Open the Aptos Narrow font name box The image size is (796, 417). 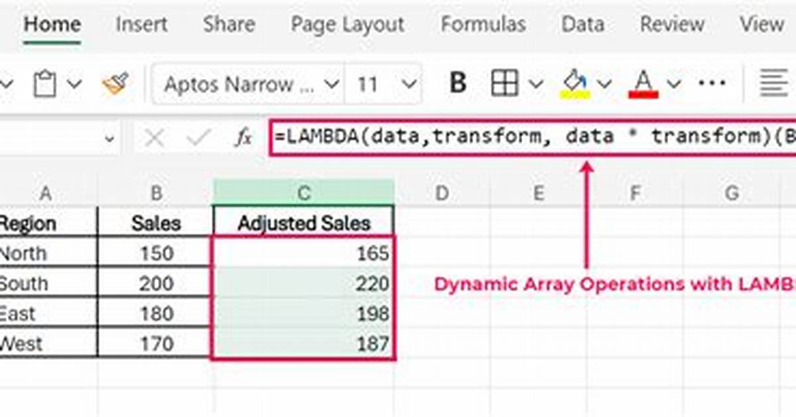(x=248, y=84)
